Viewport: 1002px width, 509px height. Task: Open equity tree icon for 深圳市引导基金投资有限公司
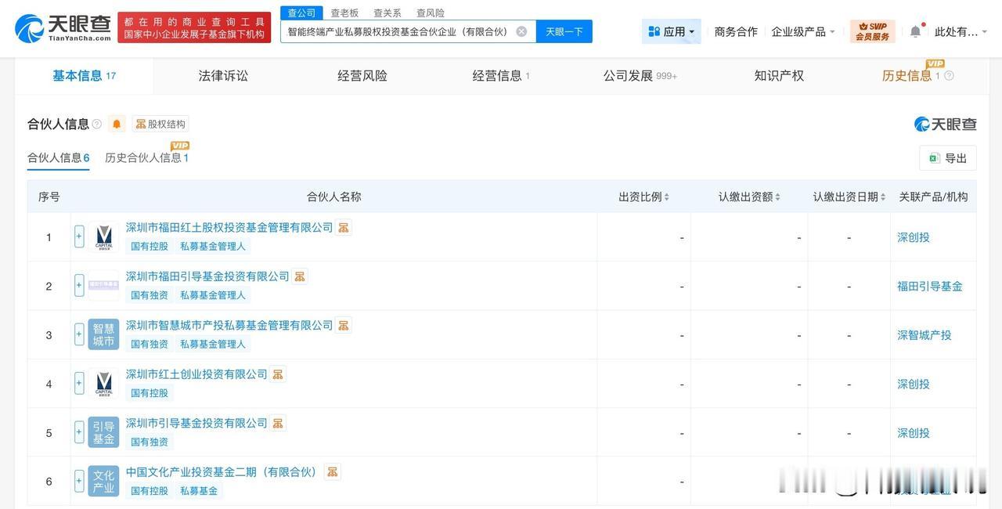tap(278, 423)
